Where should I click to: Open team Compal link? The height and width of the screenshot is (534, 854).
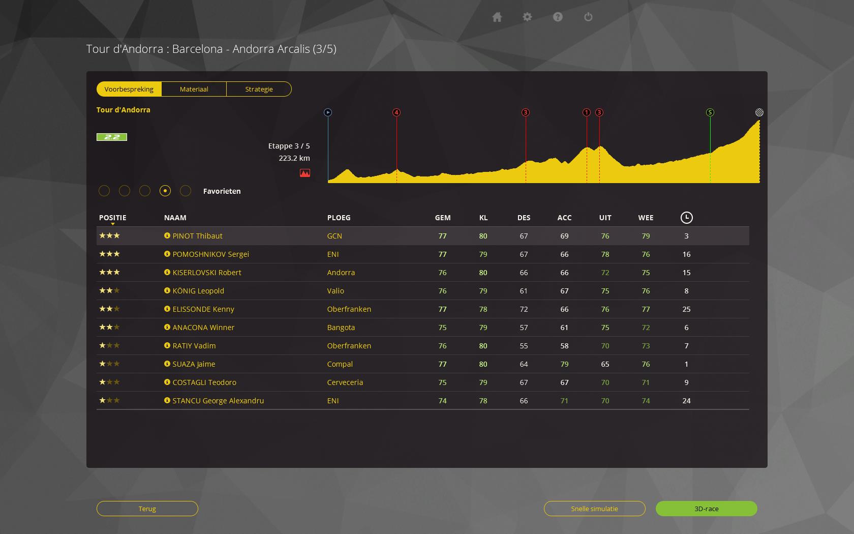click(340, 364)
